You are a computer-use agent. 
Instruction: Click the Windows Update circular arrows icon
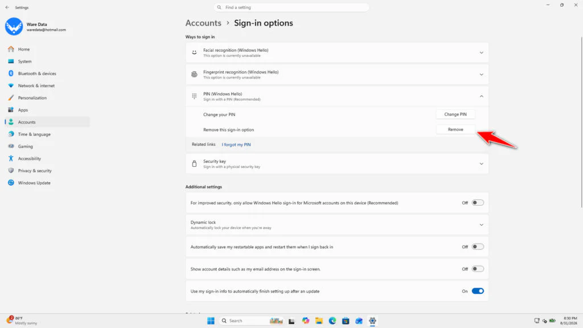click(11, 183)
